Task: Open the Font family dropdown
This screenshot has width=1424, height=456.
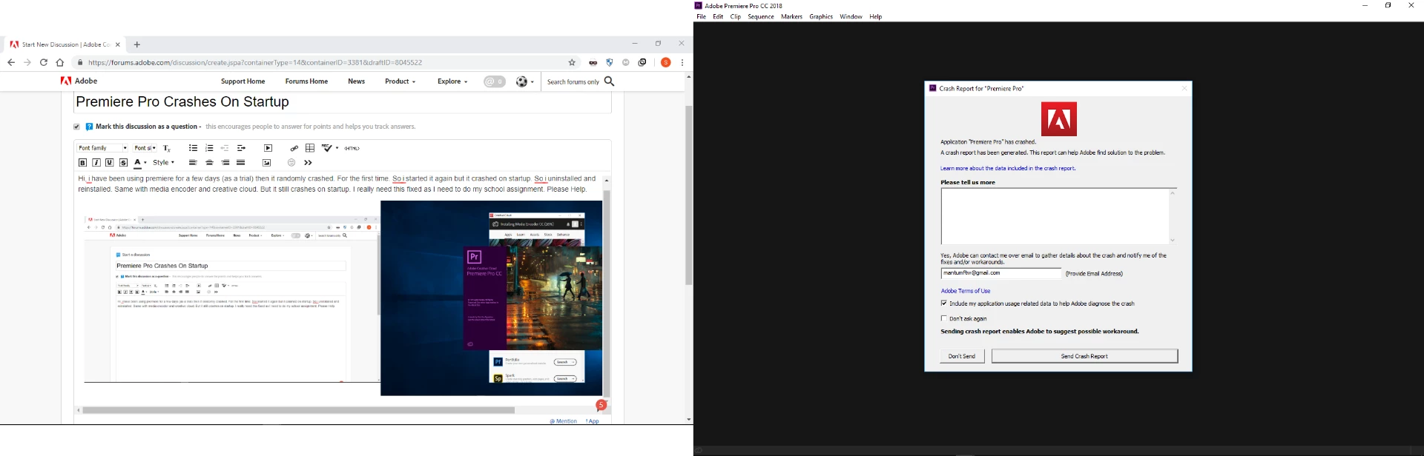Action: click(102, 148)
